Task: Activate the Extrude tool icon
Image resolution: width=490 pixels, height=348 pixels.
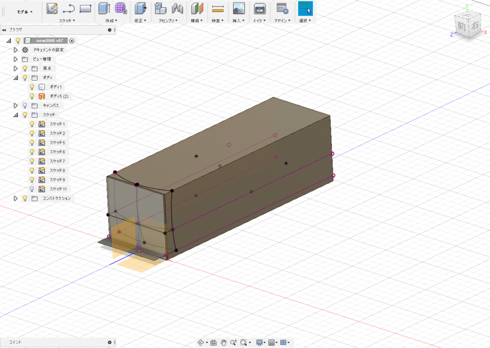Action: click(x=105, y=8)
